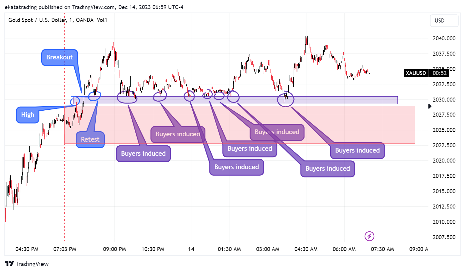
Task: Click the 04:30 PM time axis label
Action: click(x=27, y=249)
